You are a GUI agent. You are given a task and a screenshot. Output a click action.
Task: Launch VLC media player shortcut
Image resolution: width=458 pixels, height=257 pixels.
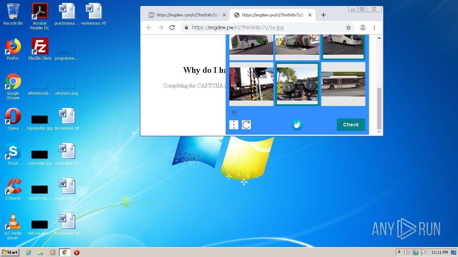[13, 226]
